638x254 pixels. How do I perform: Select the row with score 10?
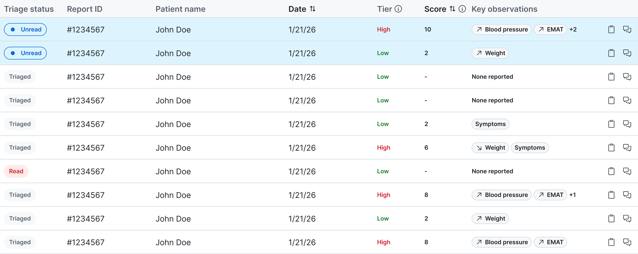(319, 29)
